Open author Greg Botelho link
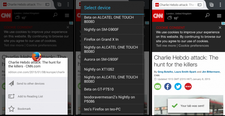Viewport: 225px width, 116px height. (165, 72)
